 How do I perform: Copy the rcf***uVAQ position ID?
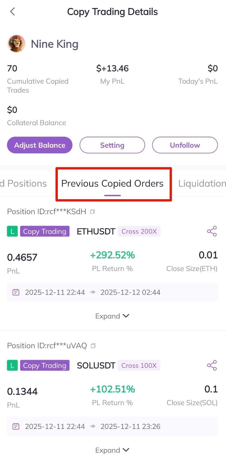(93, 346)
